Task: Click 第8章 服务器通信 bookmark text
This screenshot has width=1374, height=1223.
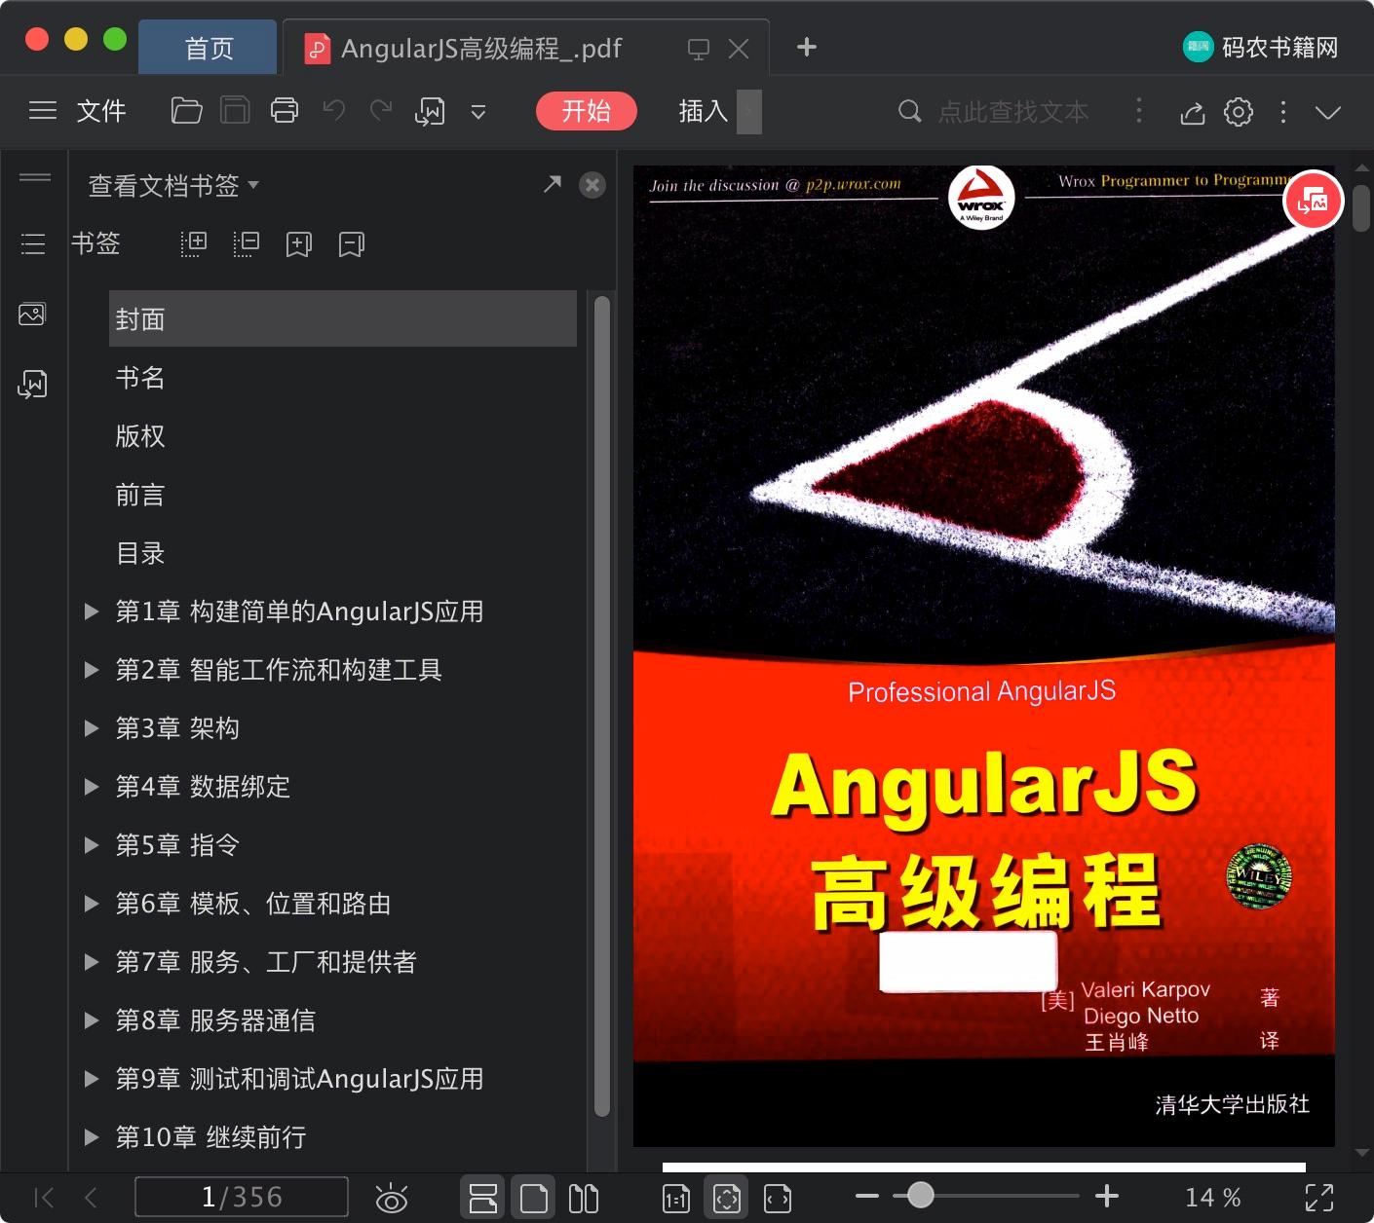Action: coord(215,1020)
